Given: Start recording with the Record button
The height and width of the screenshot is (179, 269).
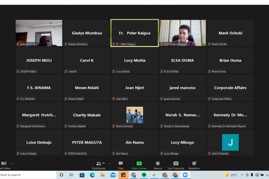Looking at the screenshot, I should click(x=158, y=164).
